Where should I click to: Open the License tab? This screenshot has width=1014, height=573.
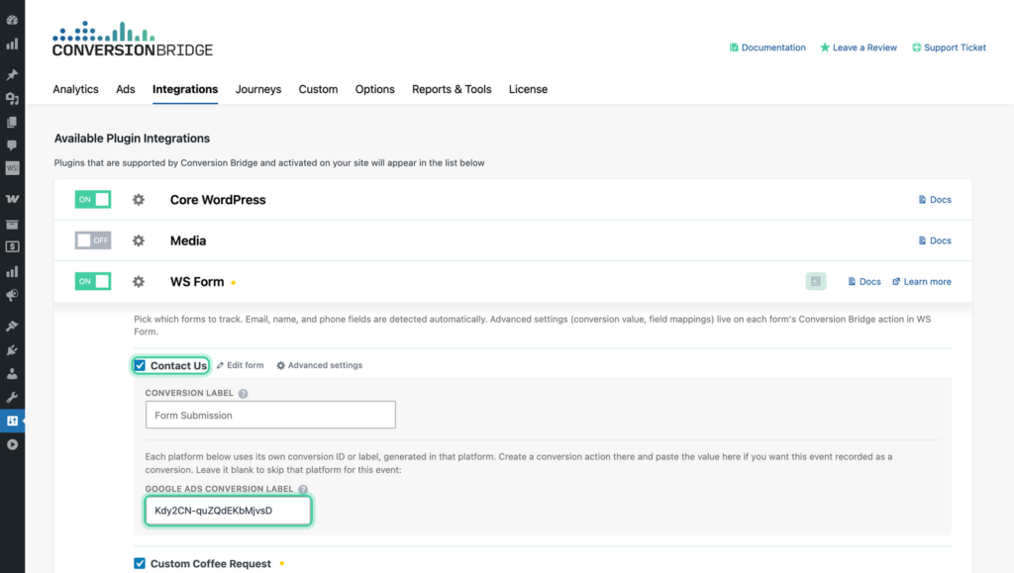[x=528, y=89]
